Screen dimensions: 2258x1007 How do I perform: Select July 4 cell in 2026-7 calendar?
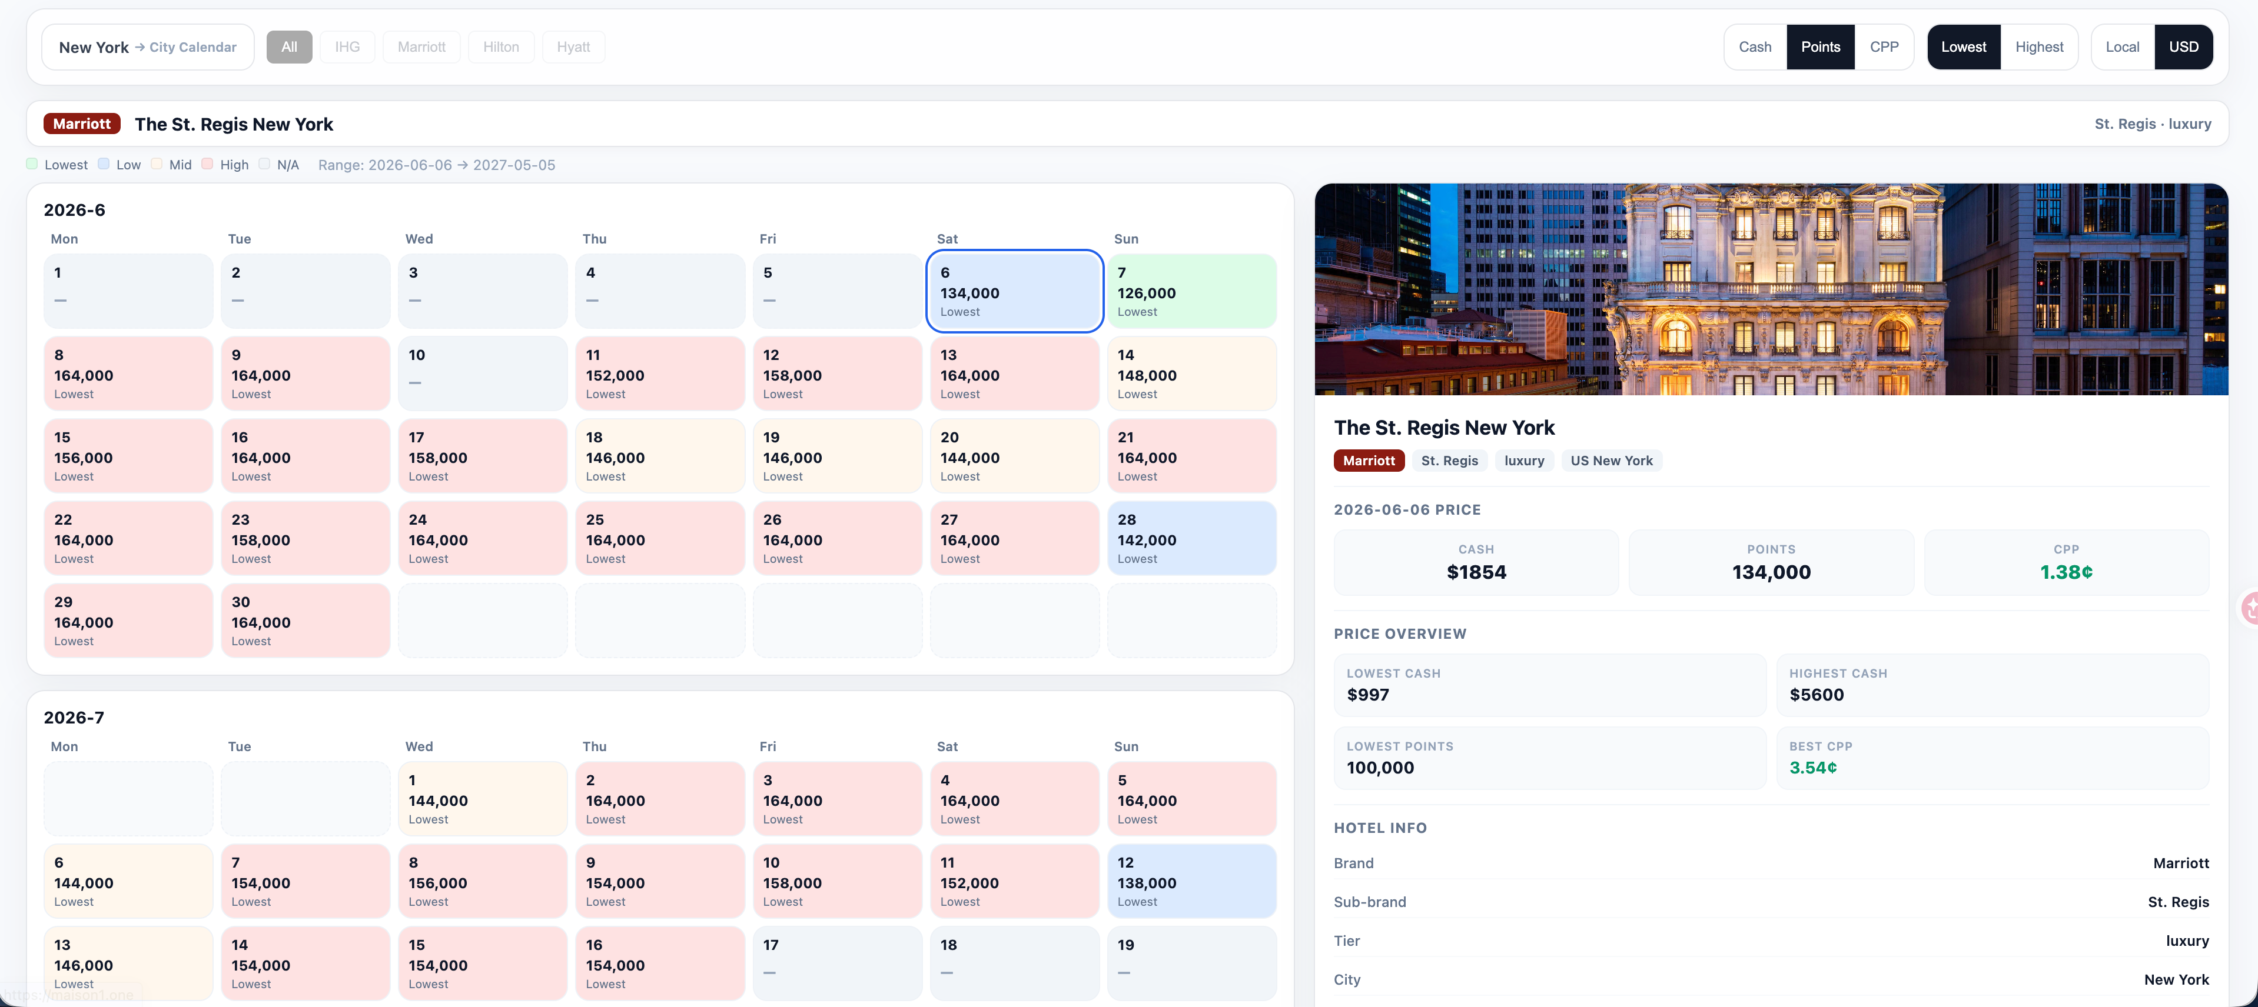pyautogui.click(x=1014, y=799)
